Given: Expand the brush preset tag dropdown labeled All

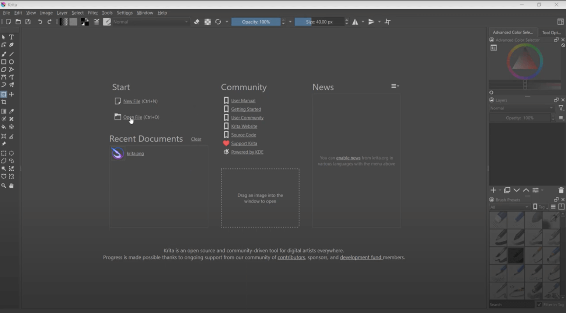Looking at the screenshot, I should 509,207.
